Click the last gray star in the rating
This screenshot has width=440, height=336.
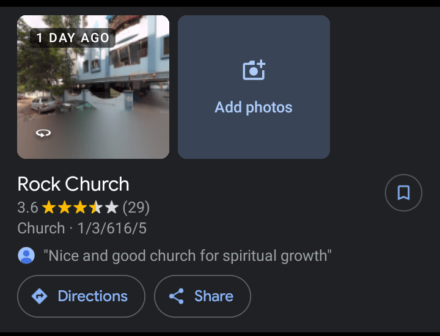pos(111,208)
